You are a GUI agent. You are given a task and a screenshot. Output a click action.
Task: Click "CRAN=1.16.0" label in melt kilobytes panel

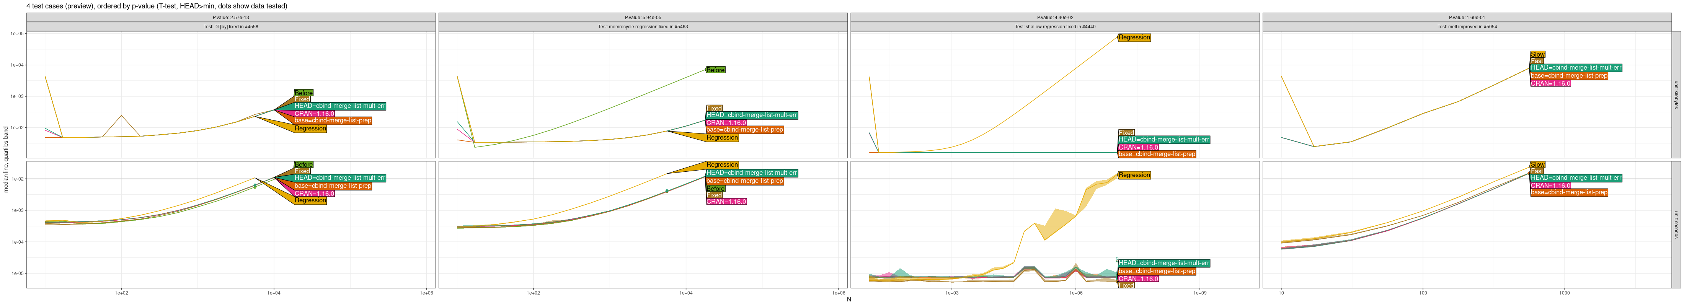pyautogui.click(x=1550, y=84)
